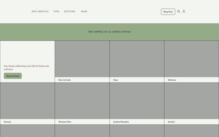Click the Tops collection label

point(115,80)
